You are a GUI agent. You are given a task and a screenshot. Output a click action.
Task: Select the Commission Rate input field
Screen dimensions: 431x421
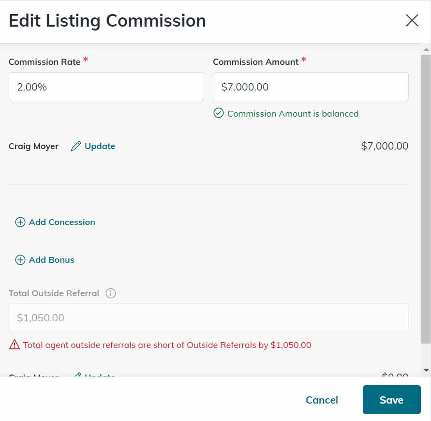[106, 86]
